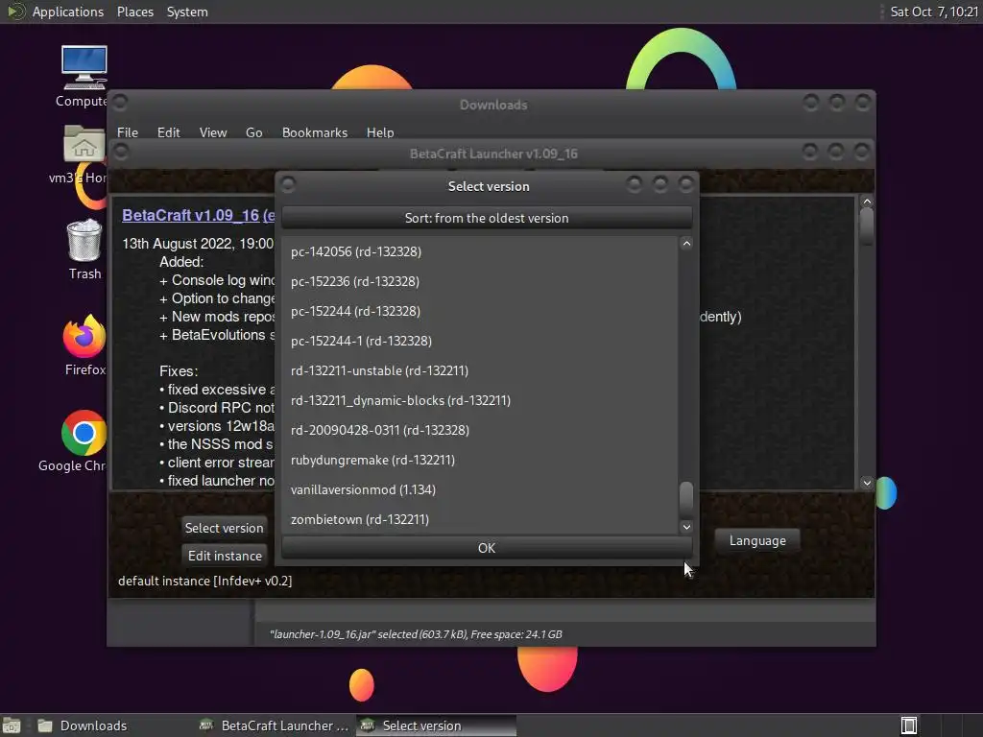This screenshot has width=983, height=737.
Task: Click version list scrollbar down arrow
Action: coord(686,527)
